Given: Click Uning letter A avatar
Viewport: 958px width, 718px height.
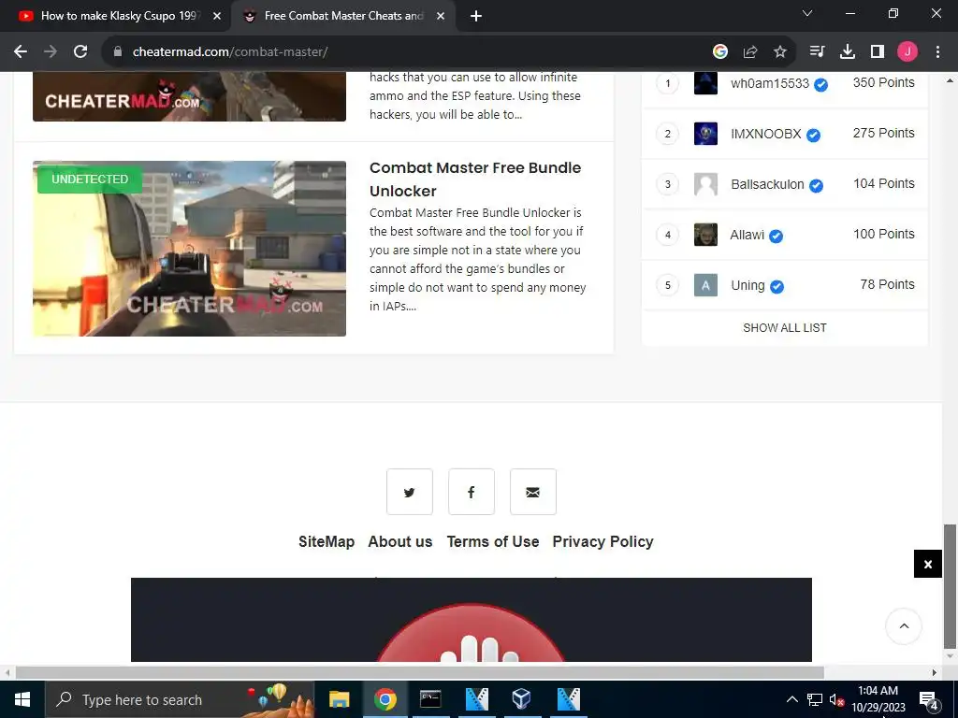Looking at the screenshot, I should [705, 285].
